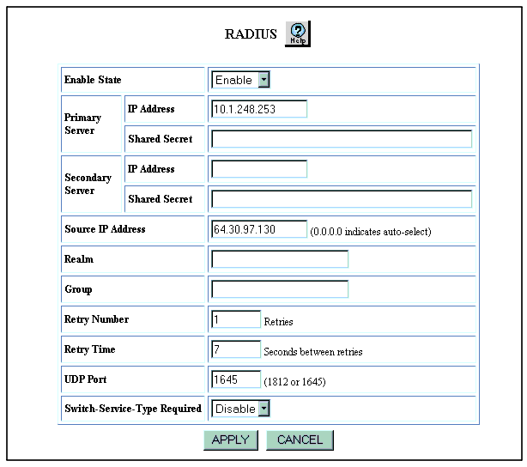Click the UDP Port field

[236, 379]
